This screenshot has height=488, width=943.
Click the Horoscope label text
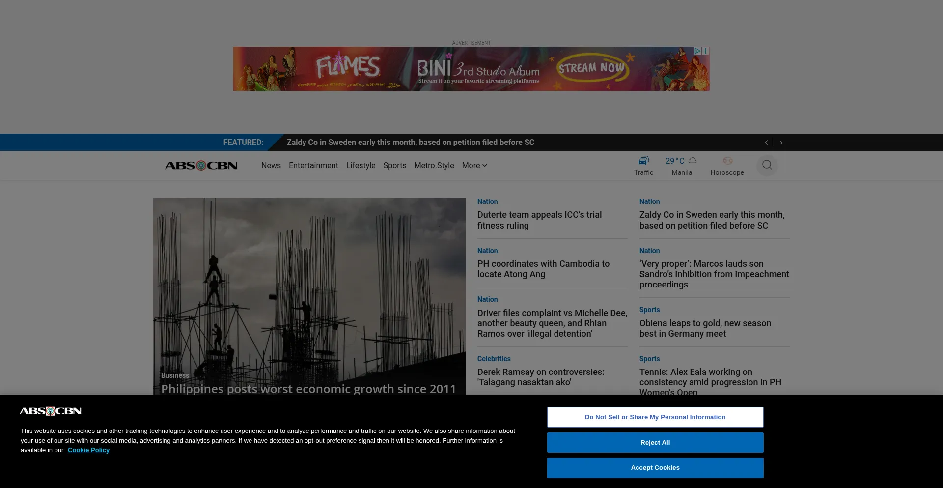pyautogui.click(x=727, y=172)
